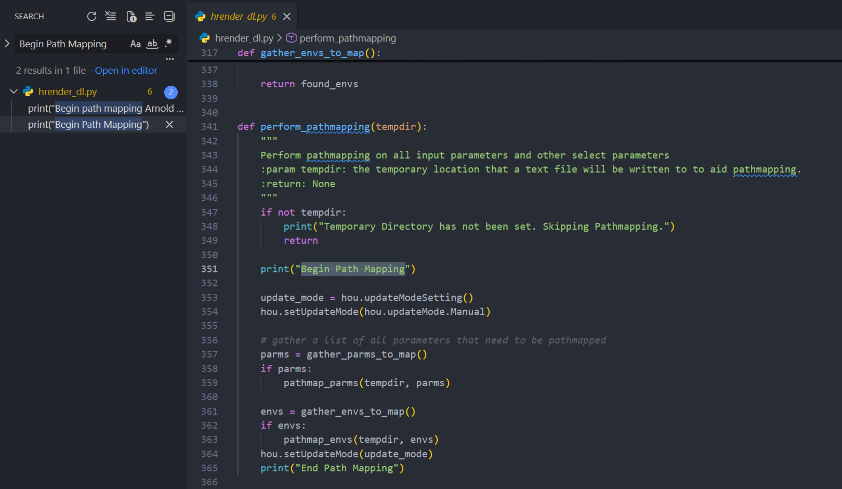Enable Match Whole Word option

pos(152,44)
